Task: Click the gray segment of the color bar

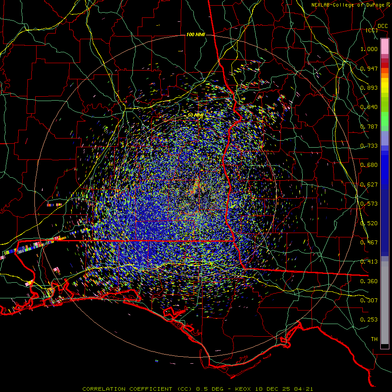Action: click(385, 303)
